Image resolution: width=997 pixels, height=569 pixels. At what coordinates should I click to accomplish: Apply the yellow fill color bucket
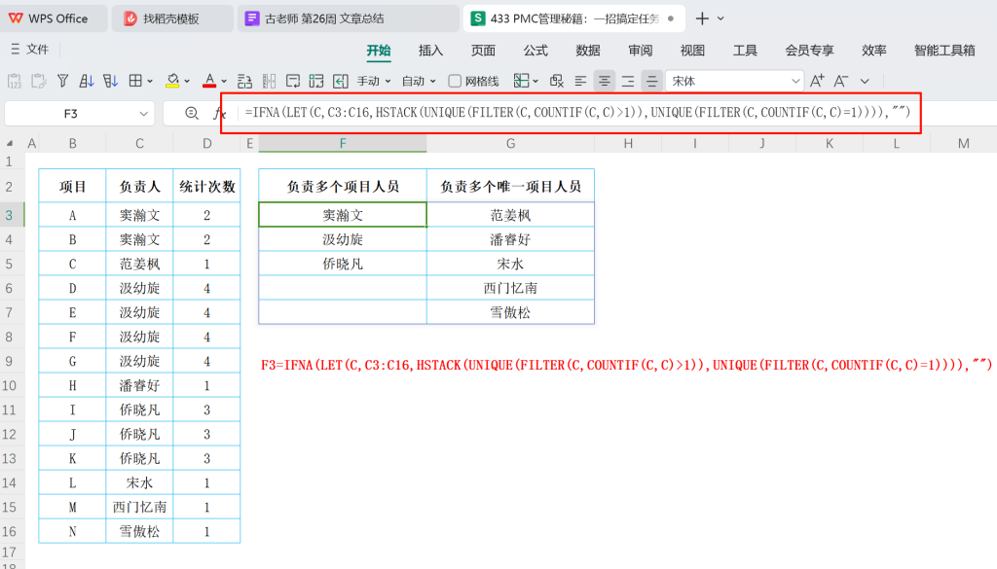click(x=172, y=82)
